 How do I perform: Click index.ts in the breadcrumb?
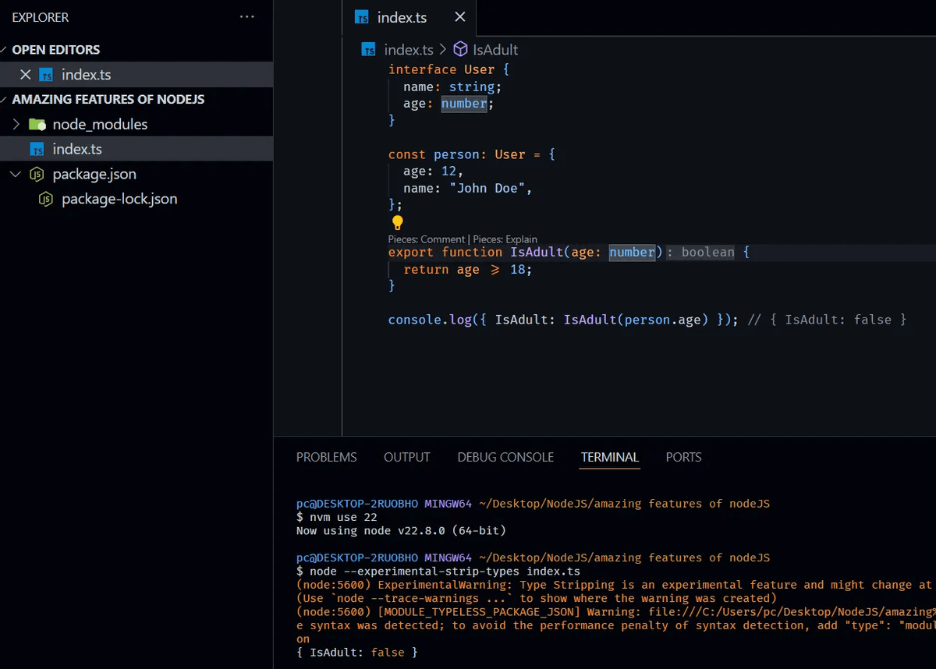[x=409, y=49]
